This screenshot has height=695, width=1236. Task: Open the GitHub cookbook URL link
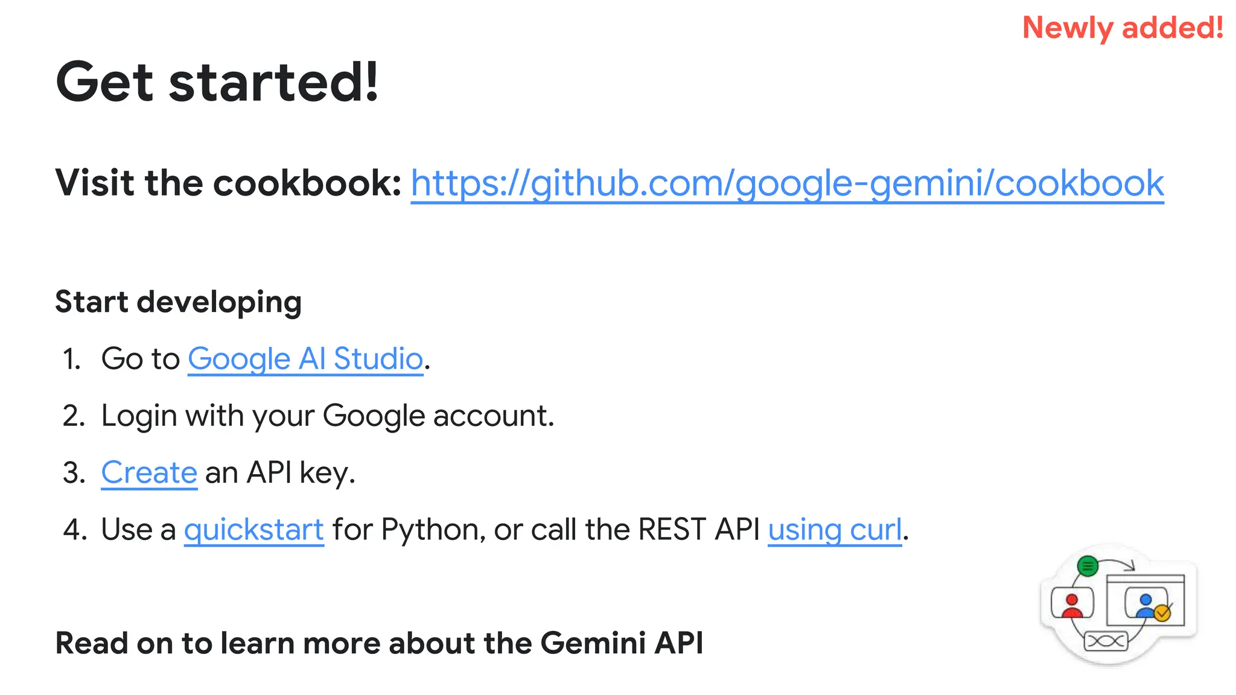pos(787,183)
